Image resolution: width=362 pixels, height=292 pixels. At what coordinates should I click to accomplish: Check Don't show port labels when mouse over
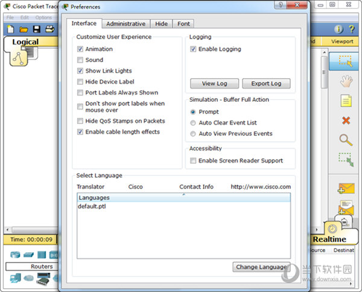(80, 107)
